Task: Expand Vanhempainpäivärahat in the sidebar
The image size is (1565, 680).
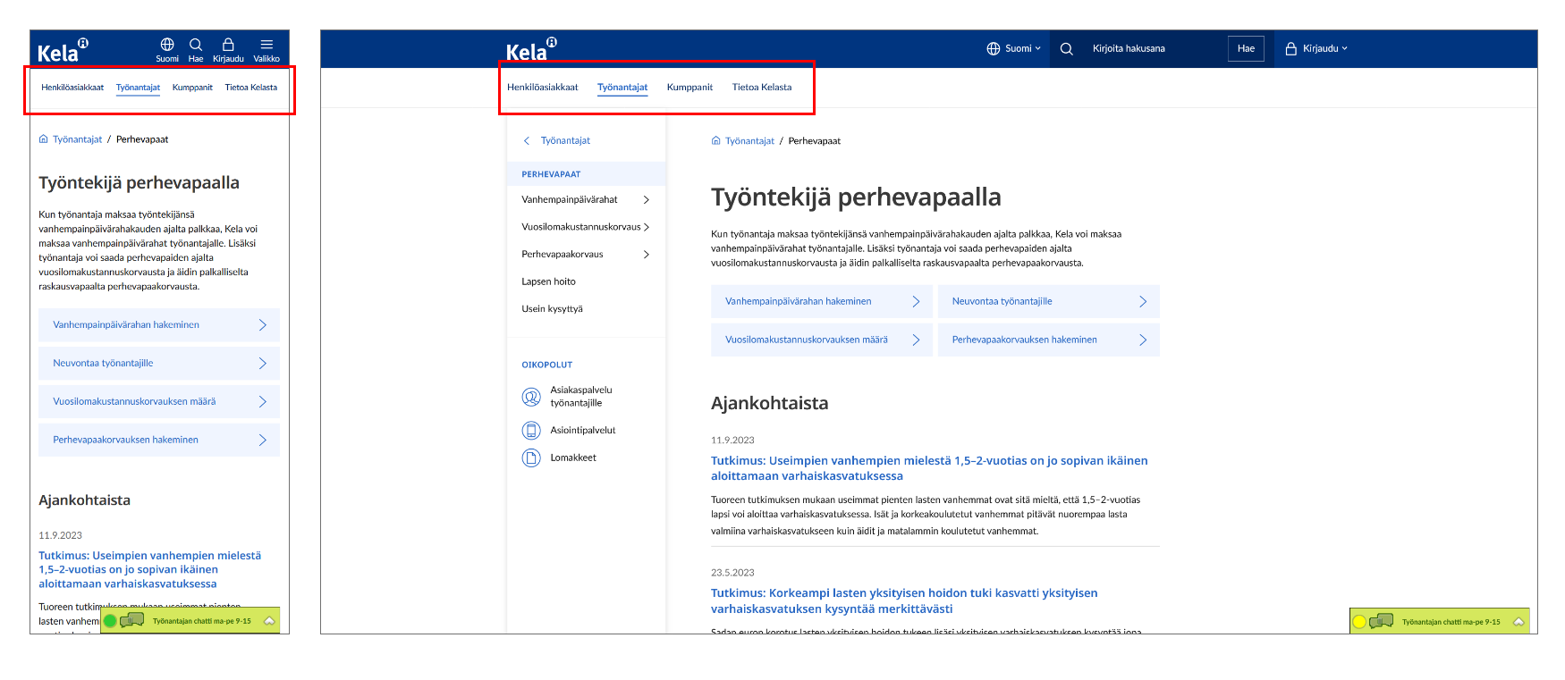Action: [x=646, y=200]
